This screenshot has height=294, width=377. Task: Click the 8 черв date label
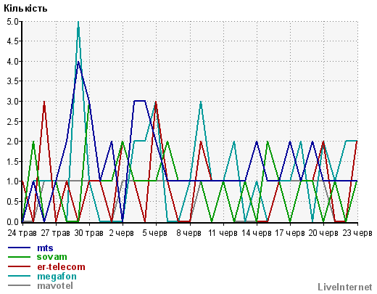(x=188, y=233)
